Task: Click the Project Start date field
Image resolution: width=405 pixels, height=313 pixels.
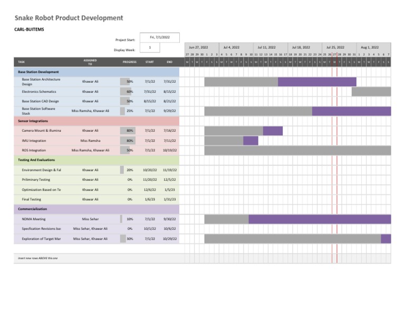Action: pyautogui.click(x=160, y=37)
